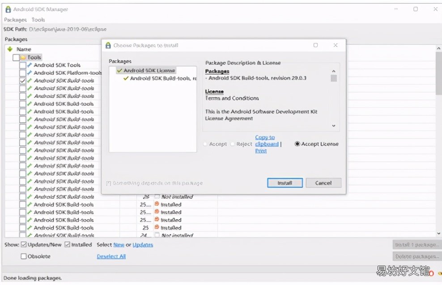Click the package list scroll-up arrow
Viewport: 442px width, 285px height.
(438, 48)
